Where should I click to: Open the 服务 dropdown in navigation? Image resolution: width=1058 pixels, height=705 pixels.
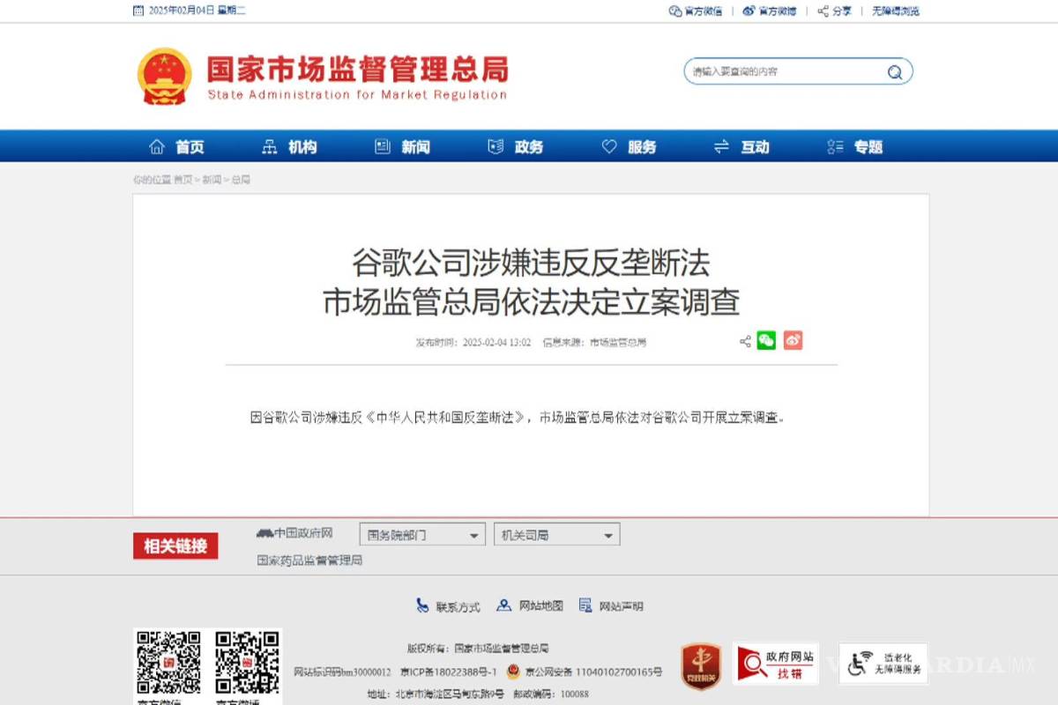pyautogui.click(x=642, y=146)
